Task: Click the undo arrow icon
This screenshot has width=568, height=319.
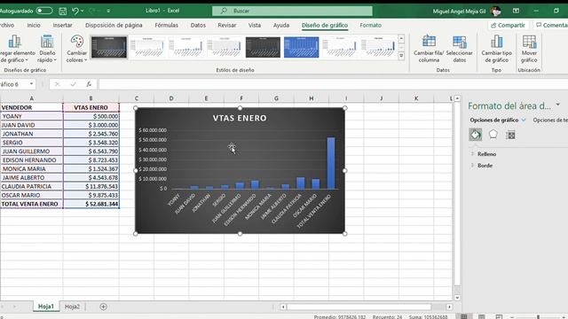Action: coord(75,12)
